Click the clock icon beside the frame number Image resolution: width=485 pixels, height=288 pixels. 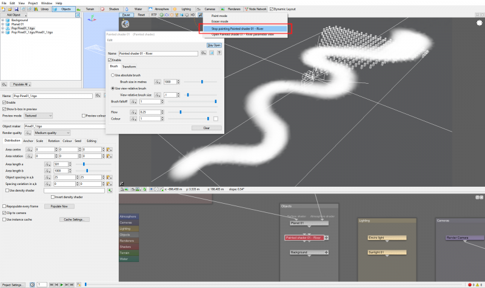coord(32,284)
